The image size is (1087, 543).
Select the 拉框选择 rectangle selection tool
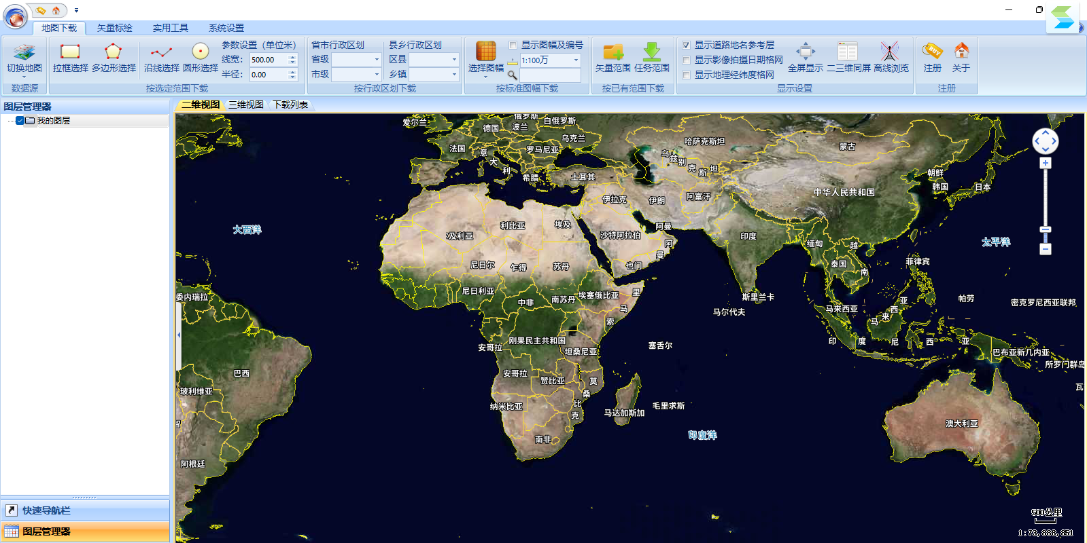pyautogui.click(x=70, y=58)
